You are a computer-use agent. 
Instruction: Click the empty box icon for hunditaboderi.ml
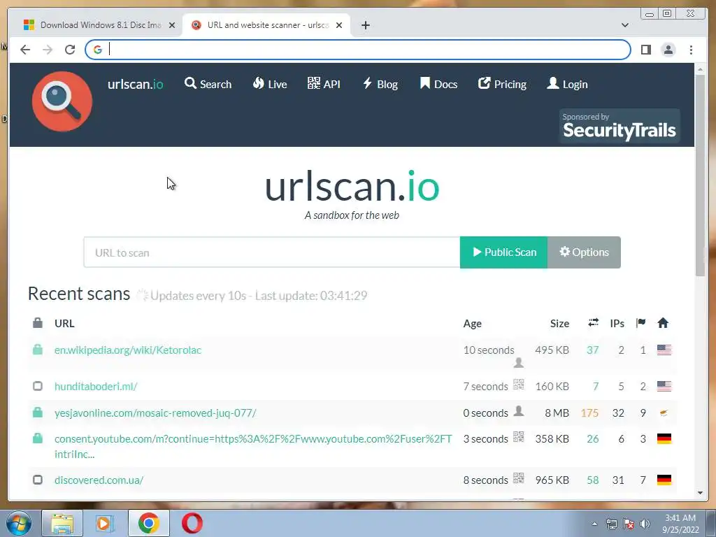(x=38, y=386)
